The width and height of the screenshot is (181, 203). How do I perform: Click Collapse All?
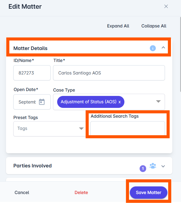pyautogui.click(x=154, y=26)
